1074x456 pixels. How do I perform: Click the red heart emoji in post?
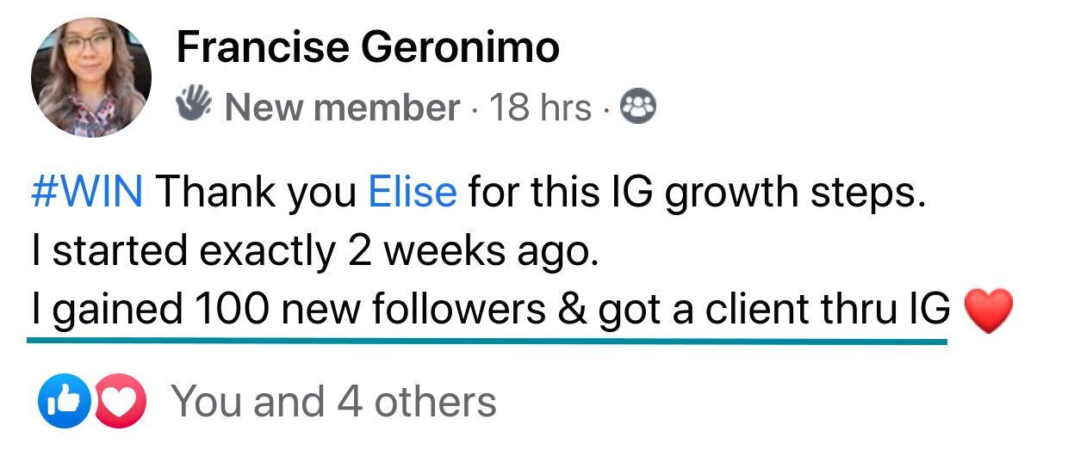point(989,311)
